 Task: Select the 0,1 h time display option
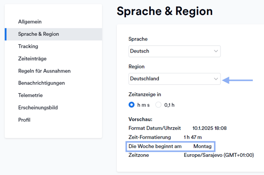pyautogui.click(x=158, y=105)
